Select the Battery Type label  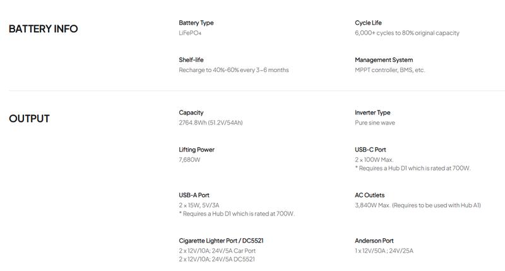196,23
